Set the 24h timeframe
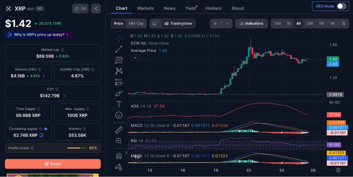 [x=310, y=23]
